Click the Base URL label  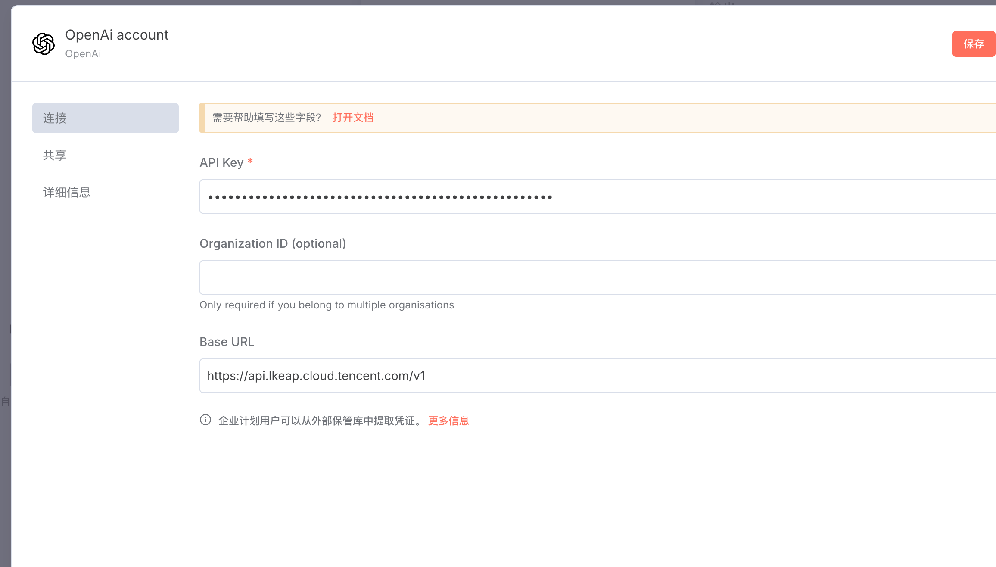[x=227, y=342]
